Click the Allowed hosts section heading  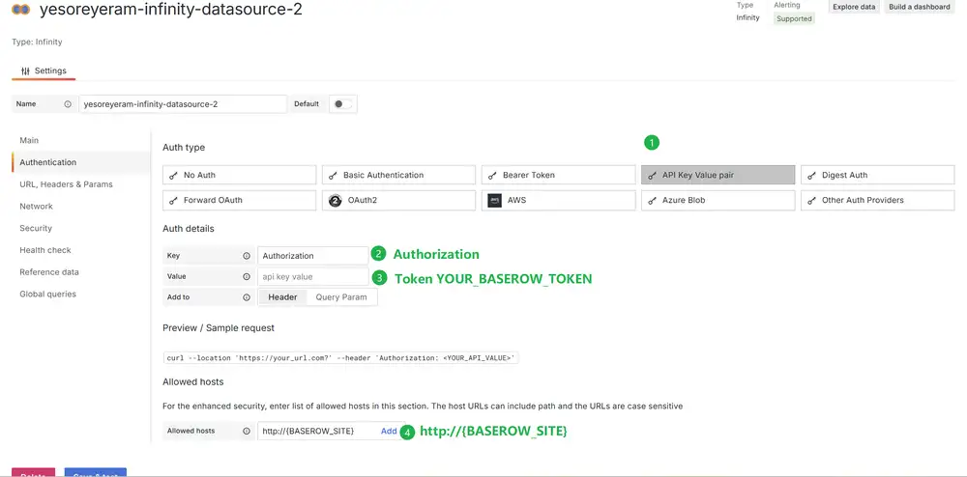[x=193, y=381]
